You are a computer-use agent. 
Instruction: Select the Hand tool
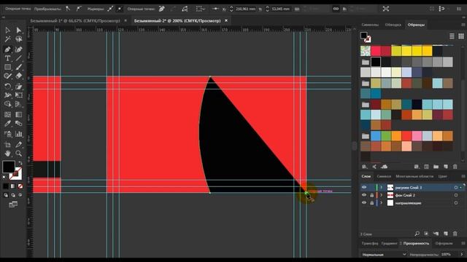(x=8, y=154)
